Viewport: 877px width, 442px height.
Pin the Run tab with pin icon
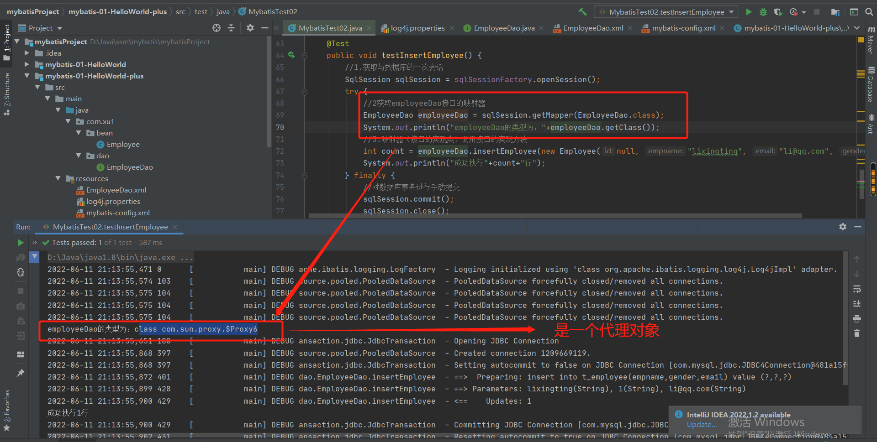21,373
